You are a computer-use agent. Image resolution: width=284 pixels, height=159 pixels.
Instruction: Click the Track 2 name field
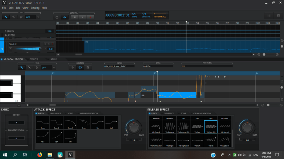(24, 44)
